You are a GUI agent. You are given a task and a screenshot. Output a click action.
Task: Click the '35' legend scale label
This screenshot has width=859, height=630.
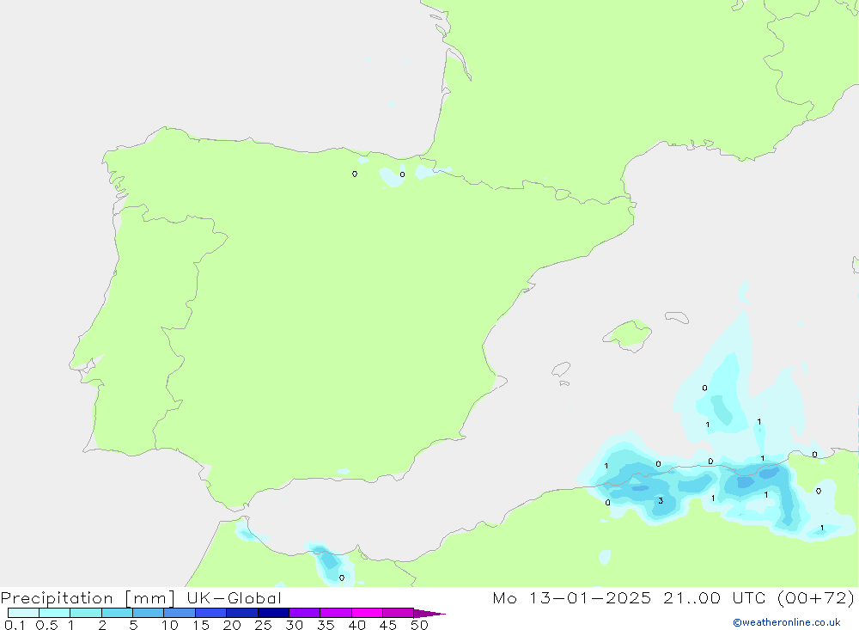pyautogui.click(x=326, y=625)
